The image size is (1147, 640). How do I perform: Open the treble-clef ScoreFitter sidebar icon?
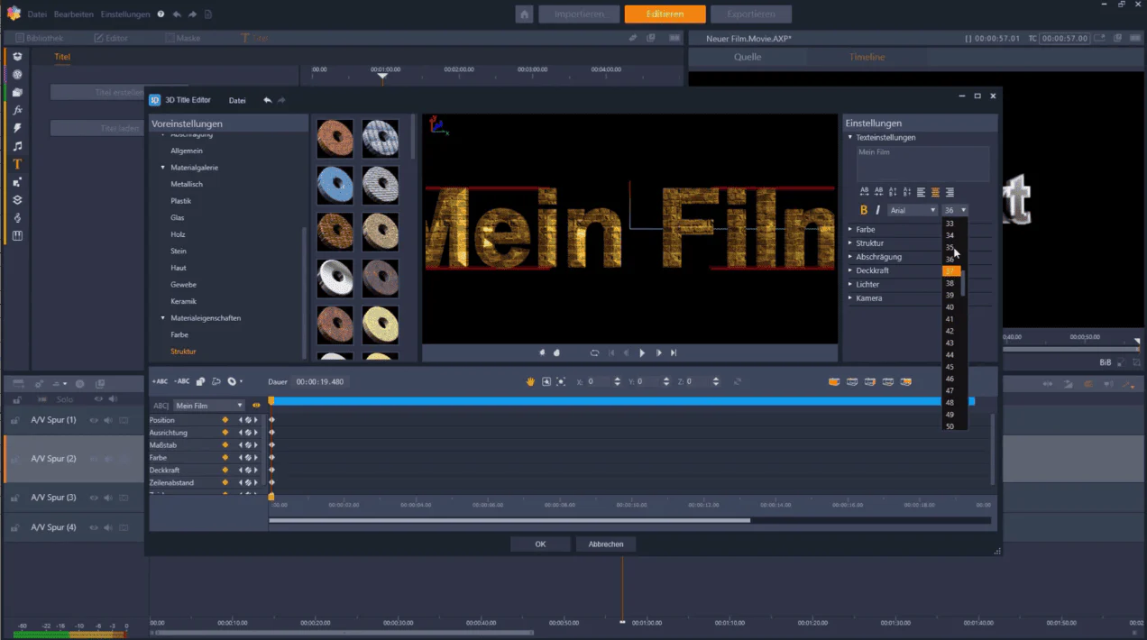click(17, 218)
